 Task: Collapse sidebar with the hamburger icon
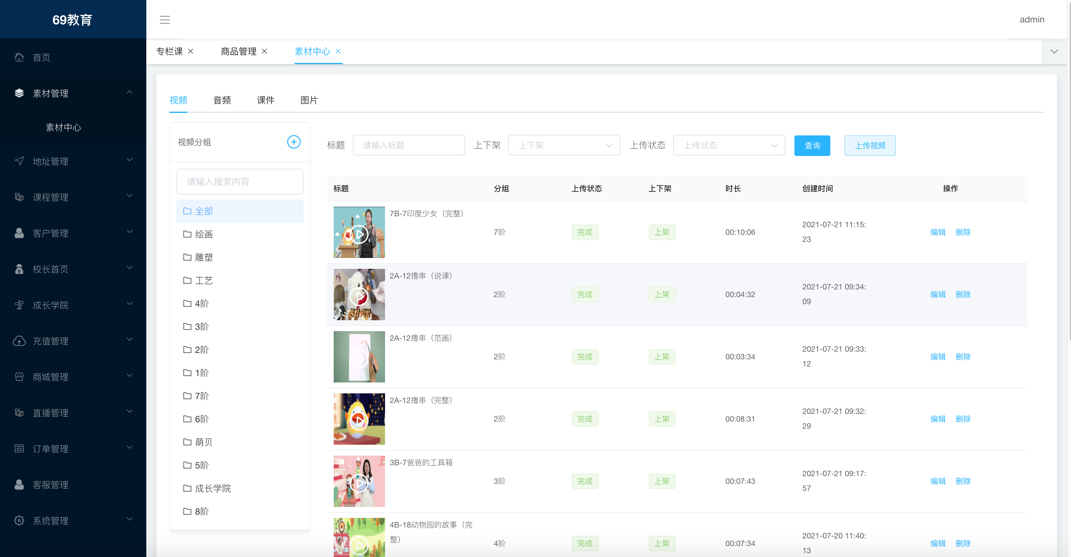[165, 20]
